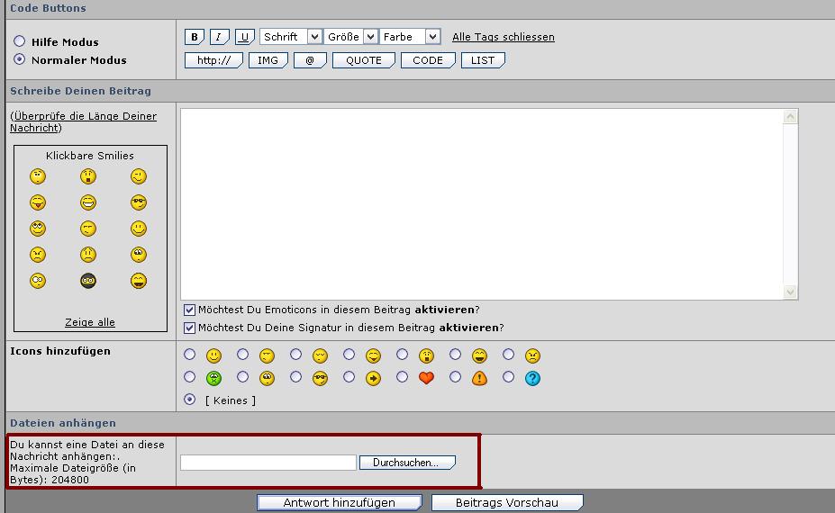Insert the wide-eyed smiling smiley from Klickbare Smilies
835x513 pixels.
click(x=37, y=229)
